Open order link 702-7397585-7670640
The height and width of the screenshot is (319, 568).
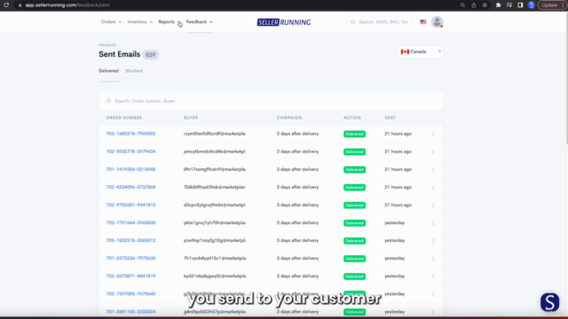click(x=130, y=293)
